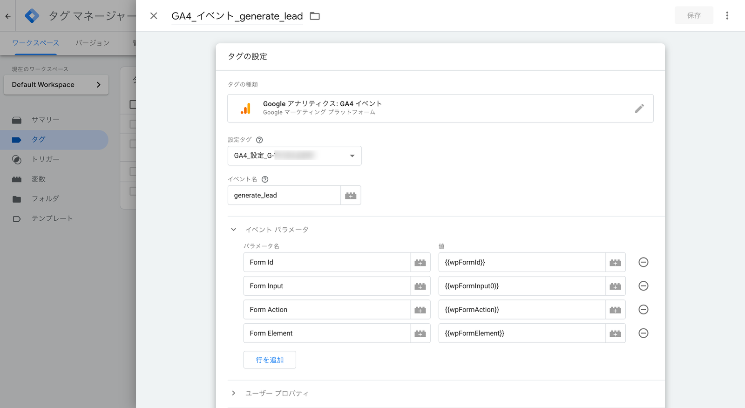Insert variable for Form Element name
Viewport: 745px width, 408px height.
[x=420, y=334]
